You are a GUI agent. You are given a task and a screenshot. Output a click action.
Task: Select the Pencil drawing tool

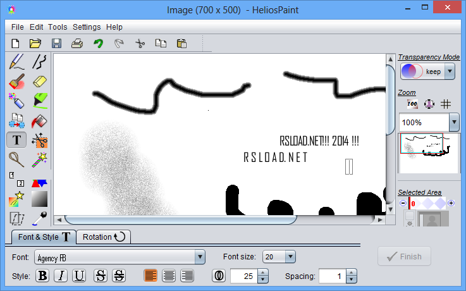16,62
